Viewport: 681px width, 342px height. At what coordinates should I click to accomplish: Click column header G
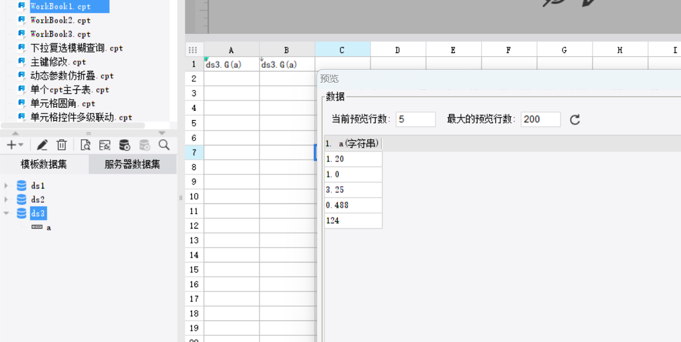[x=565, y=49]
